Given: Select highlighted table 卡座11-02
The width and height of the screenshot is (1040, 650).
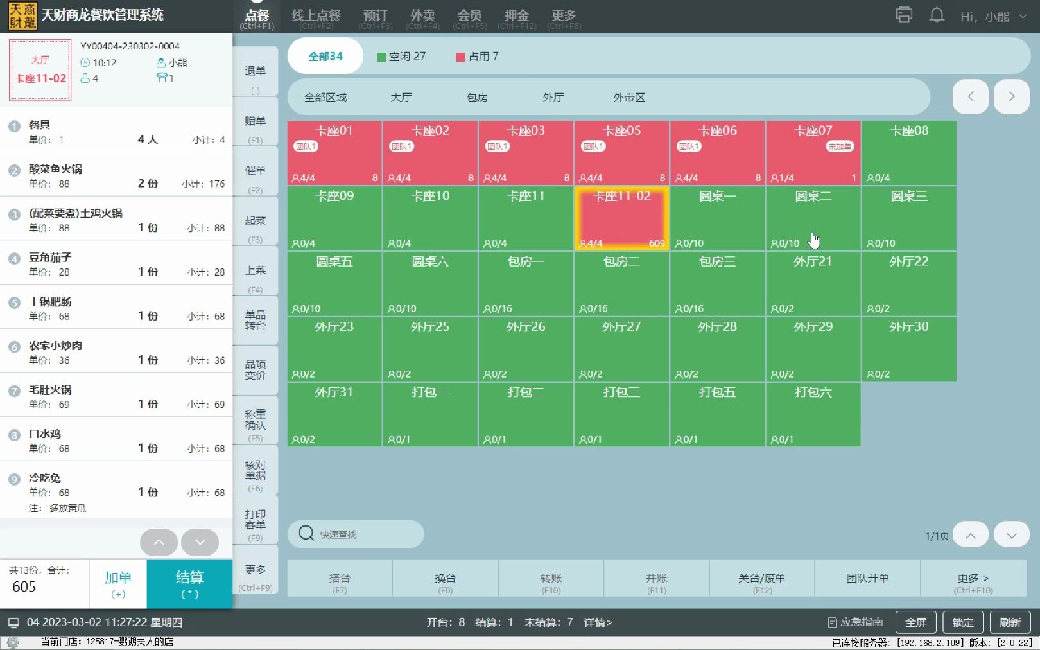Looking at the screenshot, I should point(621,218).
